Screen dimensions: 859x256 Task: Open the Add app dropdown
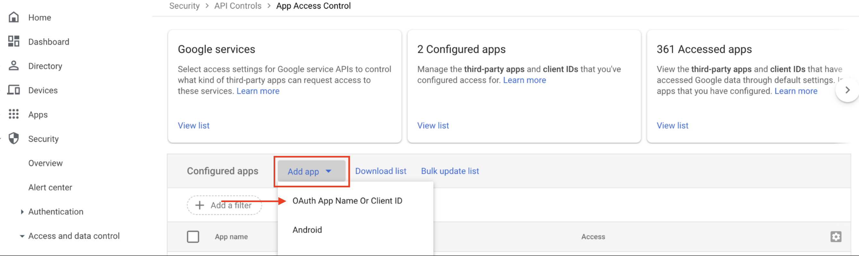pyautogui.click(x=311, y=171)
